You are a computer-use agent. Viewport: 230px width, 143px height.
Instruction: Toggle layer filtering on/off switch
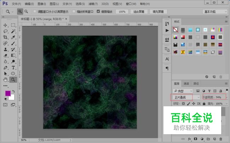coord(227,91)
